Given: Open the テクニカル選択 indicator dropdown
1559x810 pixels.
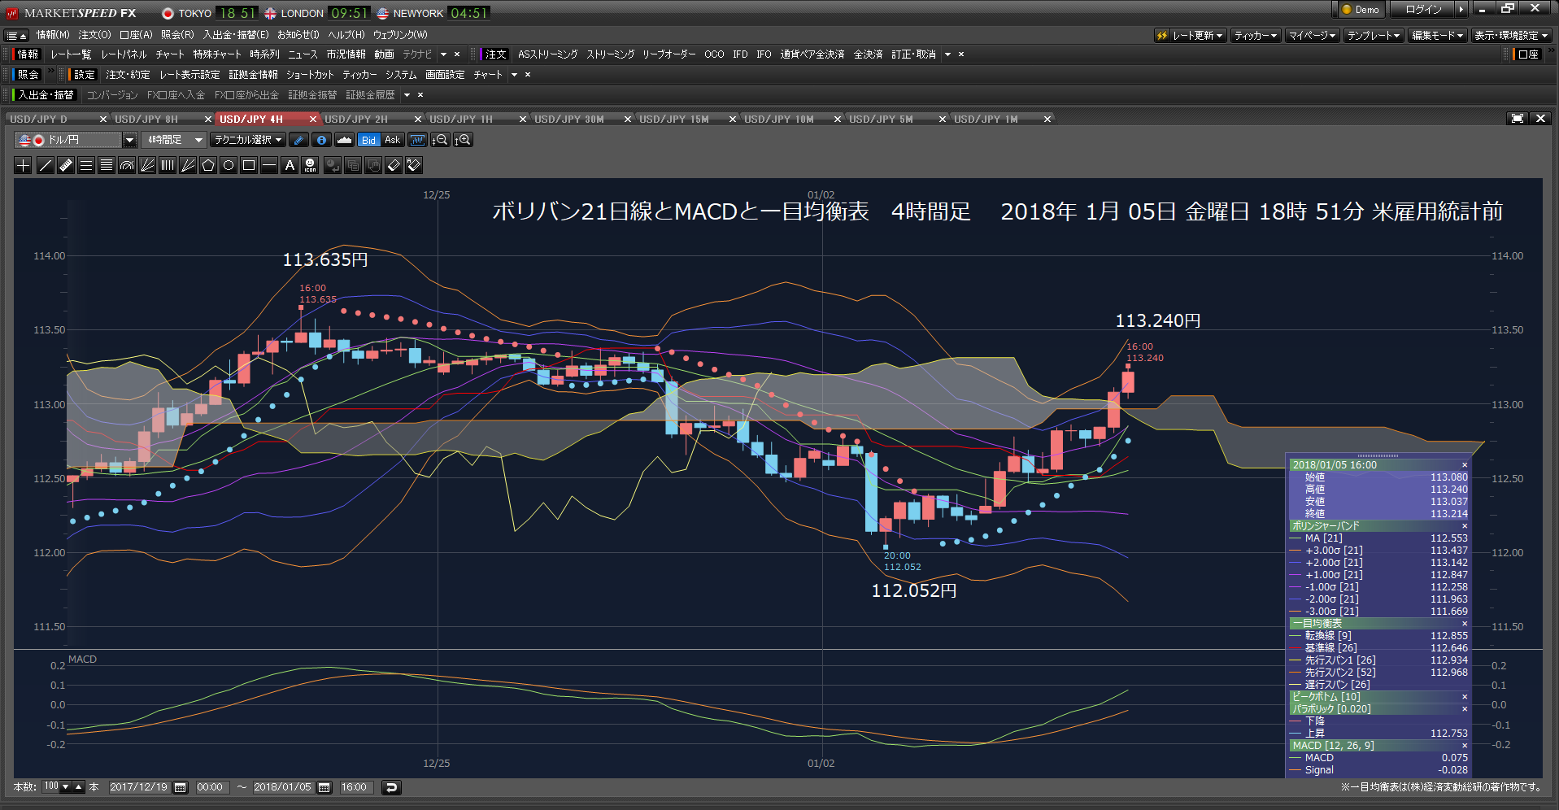Looking at the screenshot, I should pos(248,140).
